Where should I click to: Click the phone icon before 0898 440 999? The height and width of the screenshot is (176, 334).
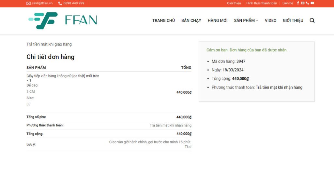coord(60,3)
